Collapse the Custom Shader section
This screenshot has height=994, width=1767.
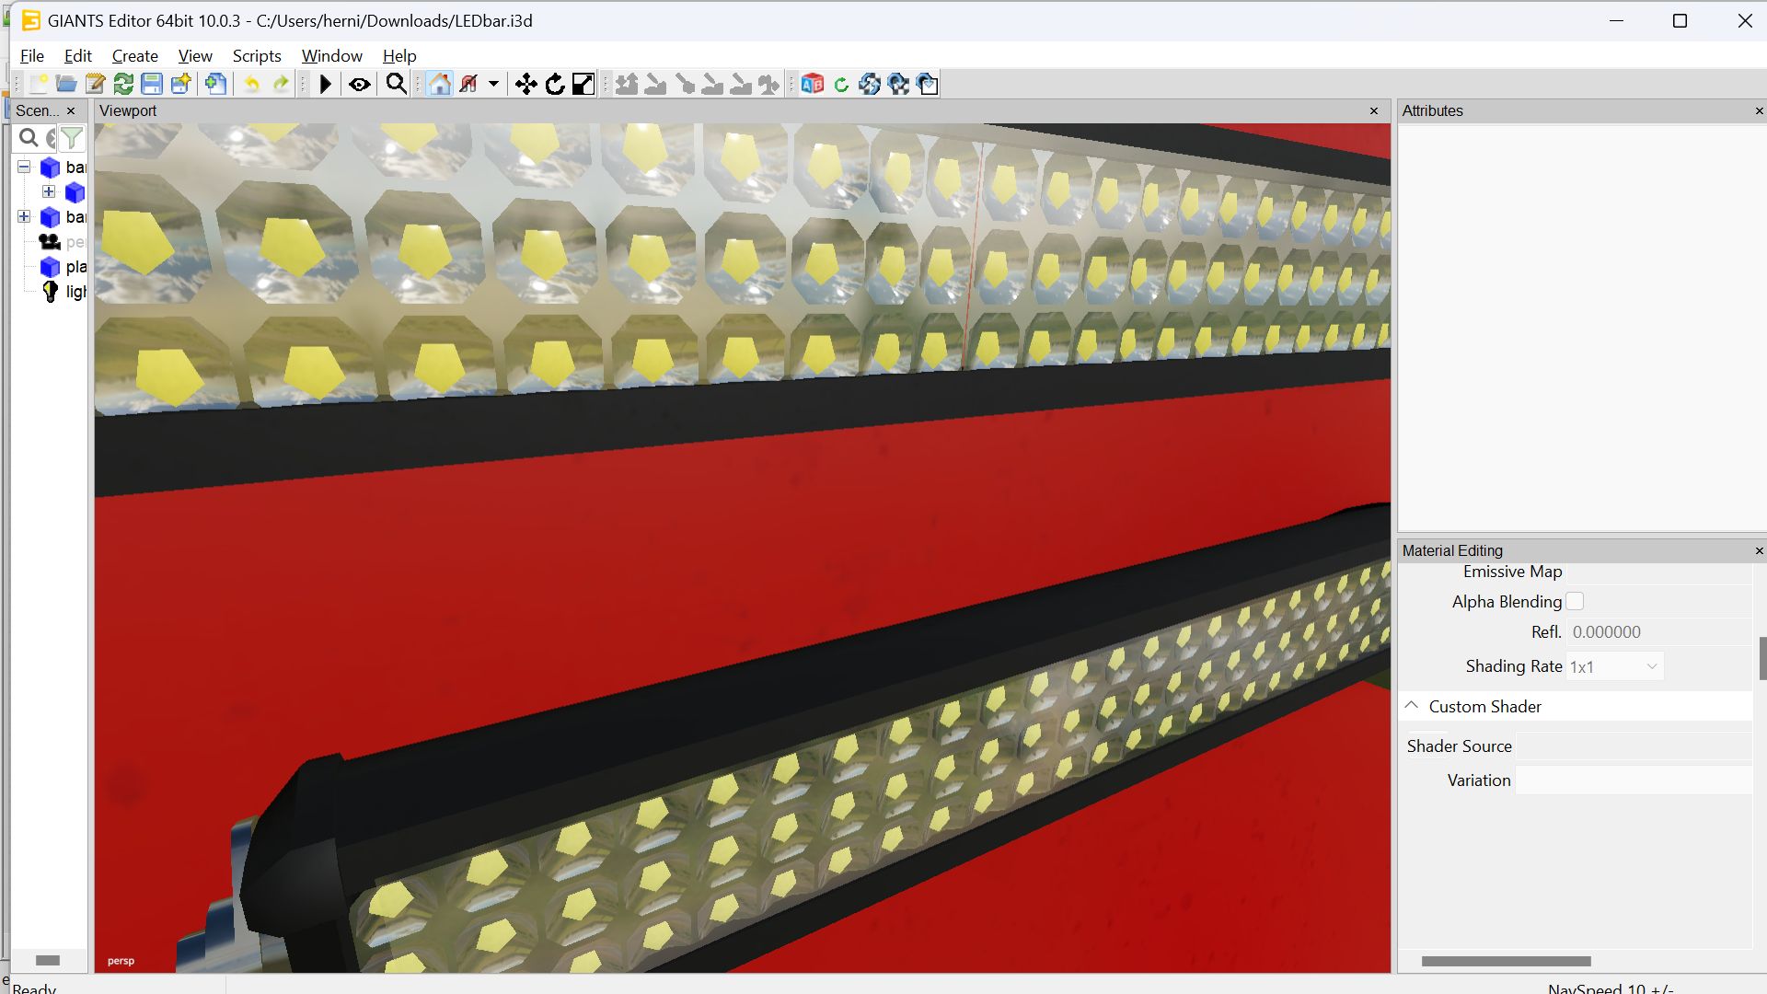[1412, 706]
